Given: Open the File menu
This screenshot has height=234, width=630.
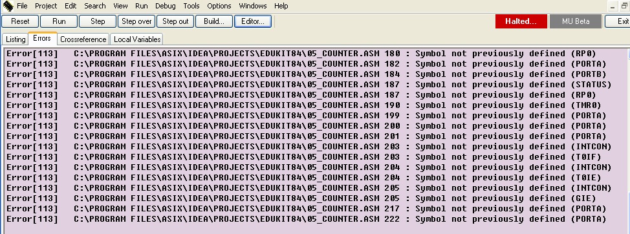Looking at the screenshot, I should (22, 6).
